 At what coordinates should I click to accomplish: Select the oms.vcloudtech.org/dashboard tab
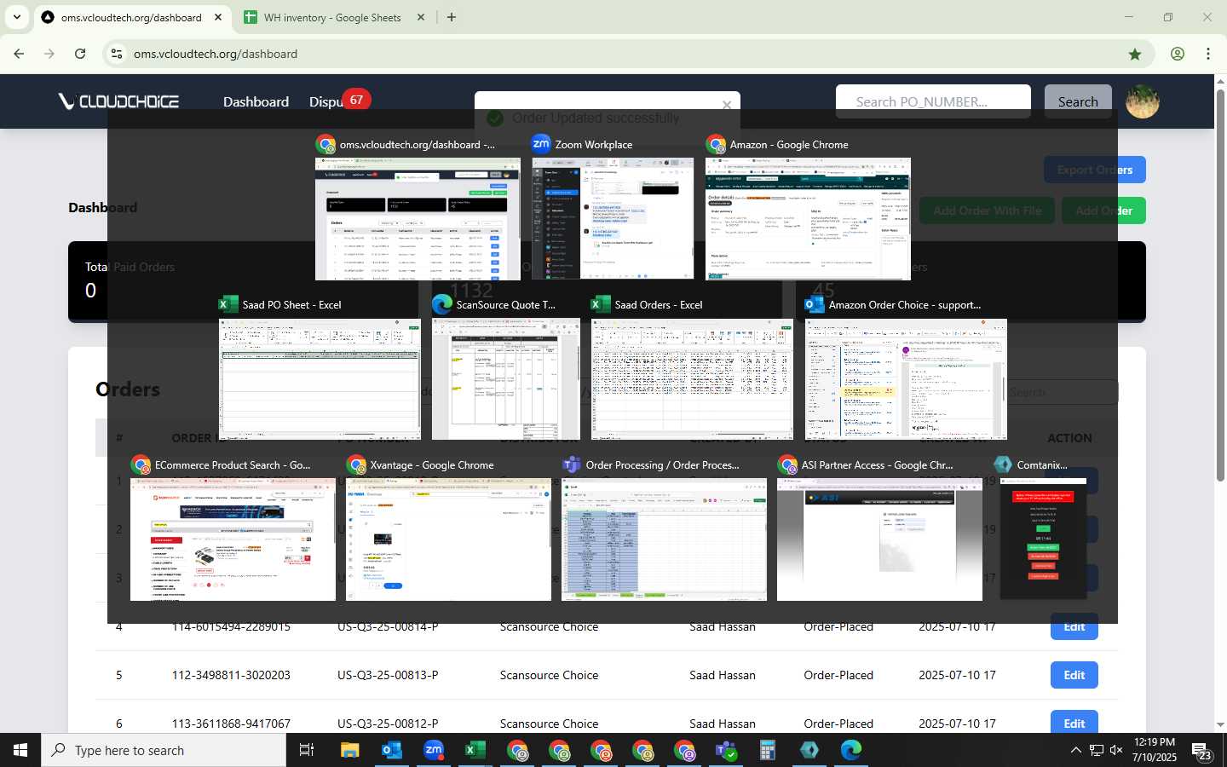click(x=132, y=17)
